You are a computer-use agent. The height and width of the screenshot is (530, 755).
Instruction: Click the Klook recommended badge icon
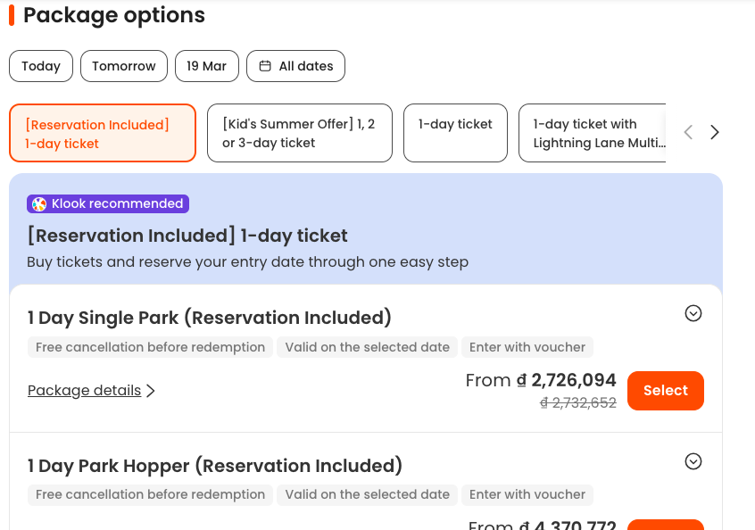tap(39, 204)
